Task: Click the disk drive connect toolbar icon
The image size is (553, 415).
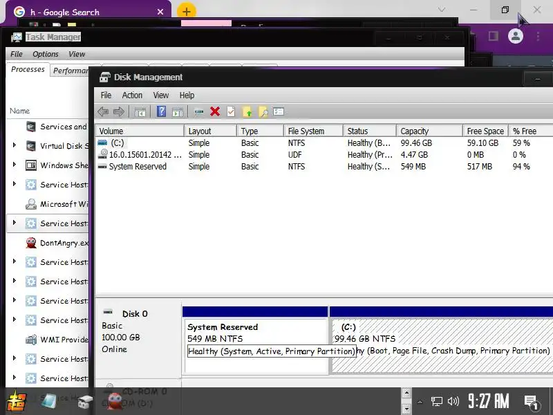Action: pyautogui.click(x=199, y=112)
